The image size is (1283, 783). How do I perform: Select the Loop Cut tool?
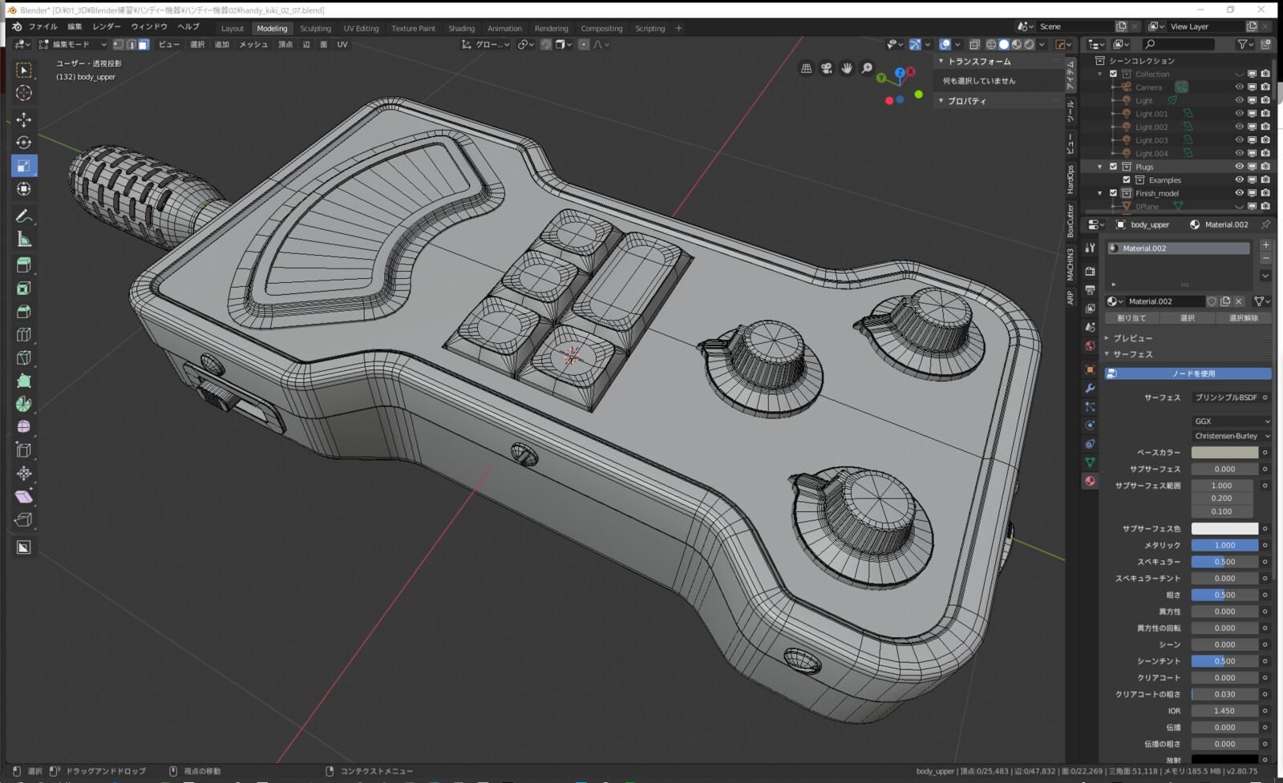(x=24, y=335)
